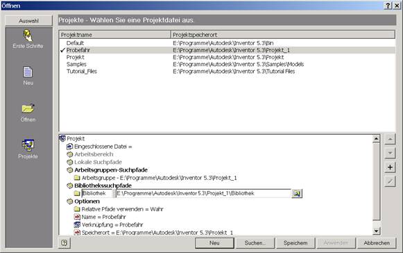Select the Optionen tree node
The image size is (403, 253).
click(87, 201)
